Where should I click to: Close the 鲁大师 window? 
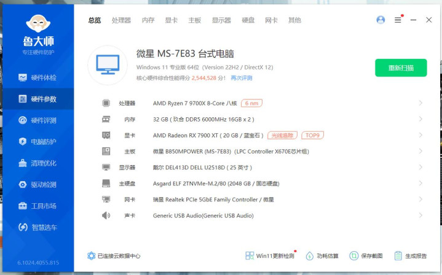[x=428, y=20]
